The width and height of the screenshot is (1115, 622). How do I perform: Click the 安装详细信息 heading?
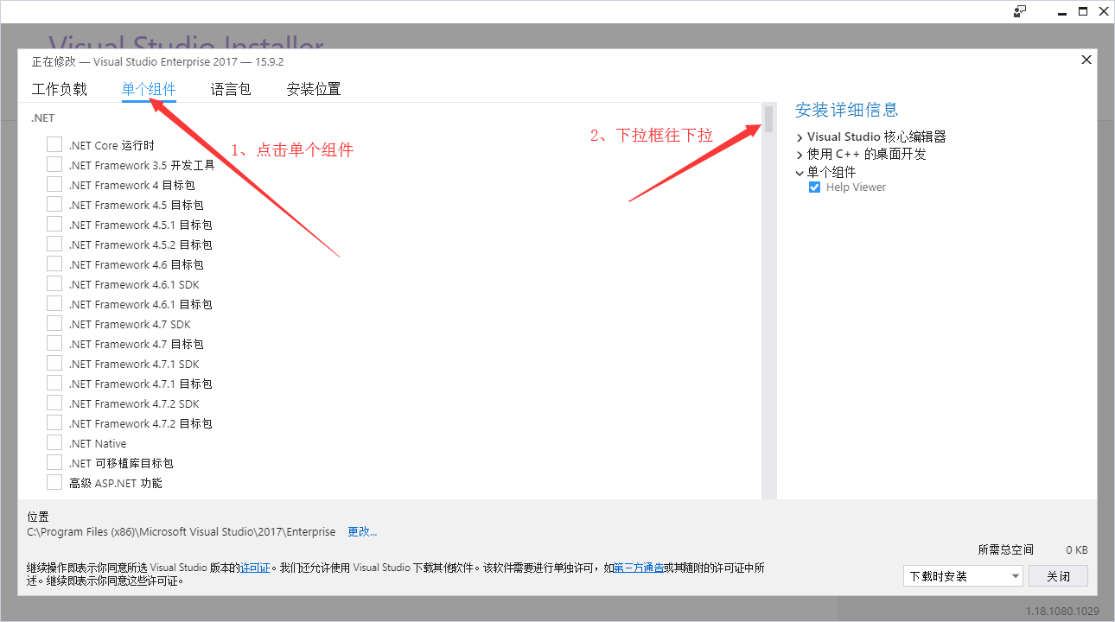(847, 110)
